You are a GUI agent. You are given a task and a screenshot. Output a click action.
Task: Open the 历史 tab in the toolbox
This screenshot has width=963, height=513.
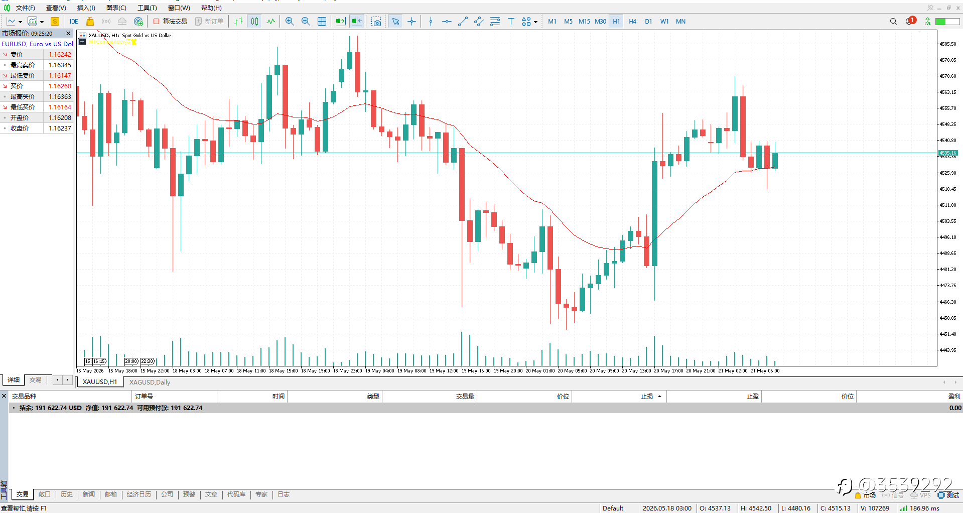[67, 494]
